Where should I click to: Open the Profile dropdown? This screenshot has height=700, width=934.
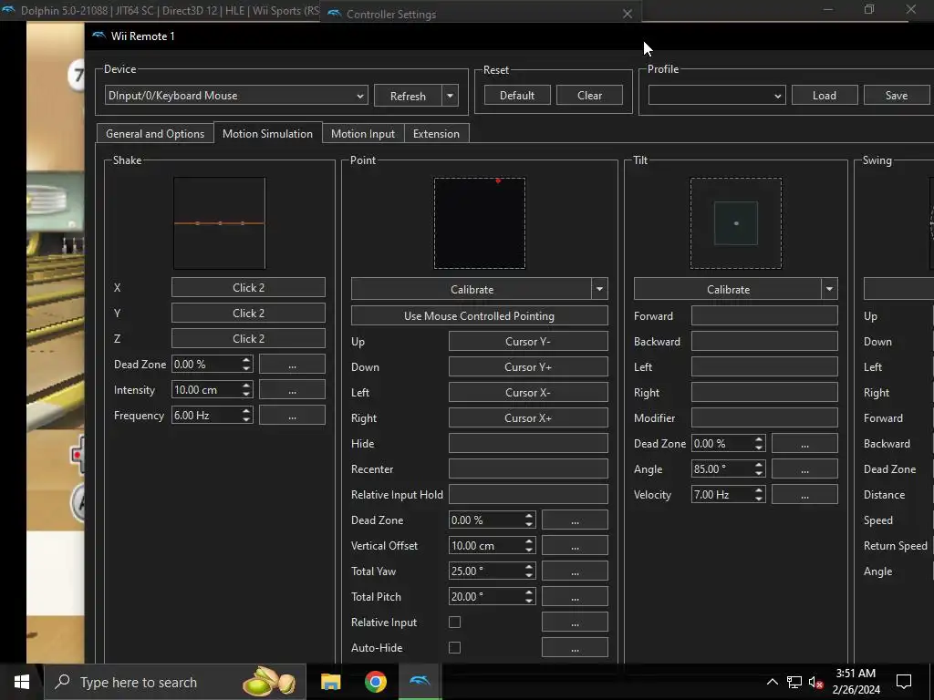click(x=717, y=95)
